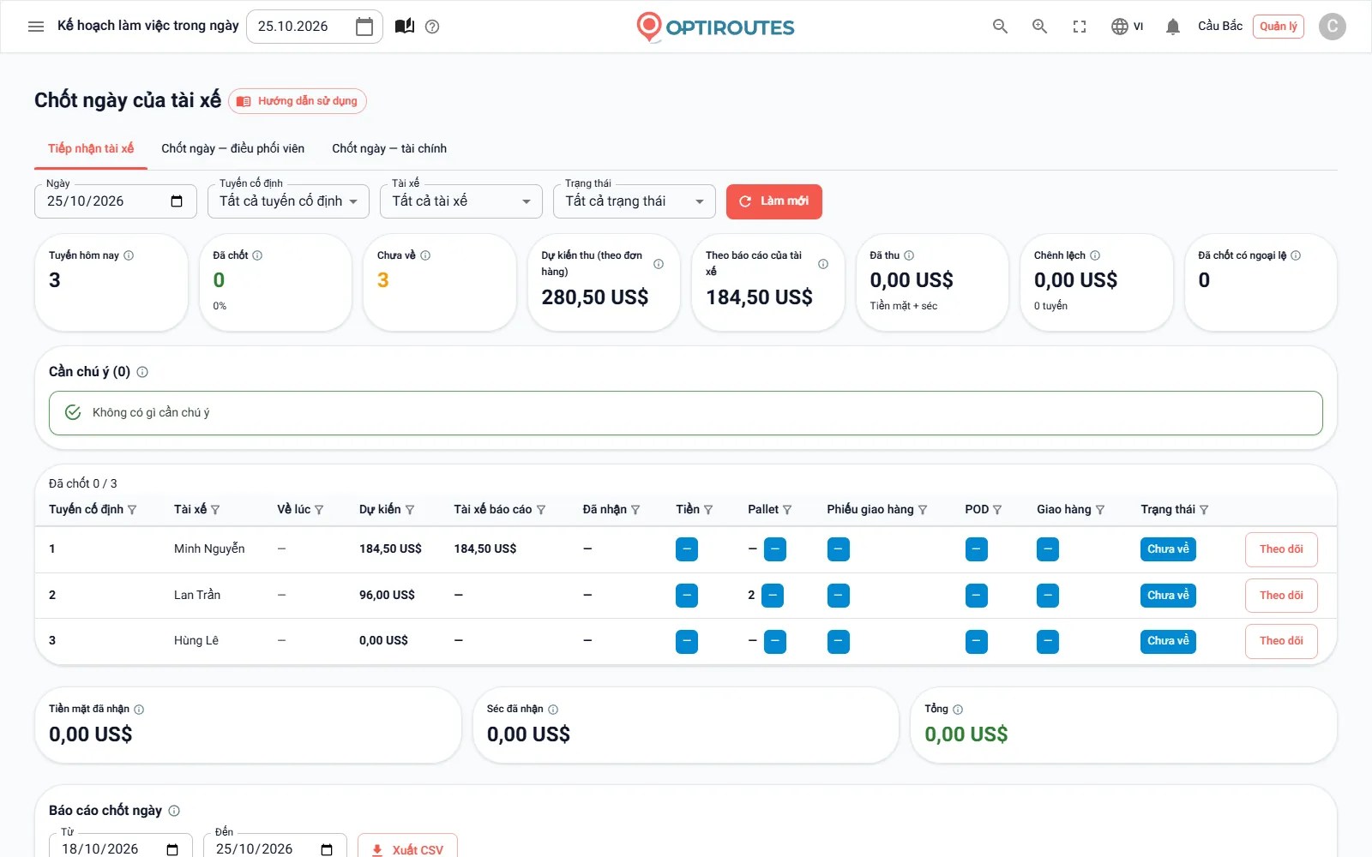This screenshot has width=1372, height=857.
Task: Expand Tài xế dropdown filter
Action: (x=461, y=201)
